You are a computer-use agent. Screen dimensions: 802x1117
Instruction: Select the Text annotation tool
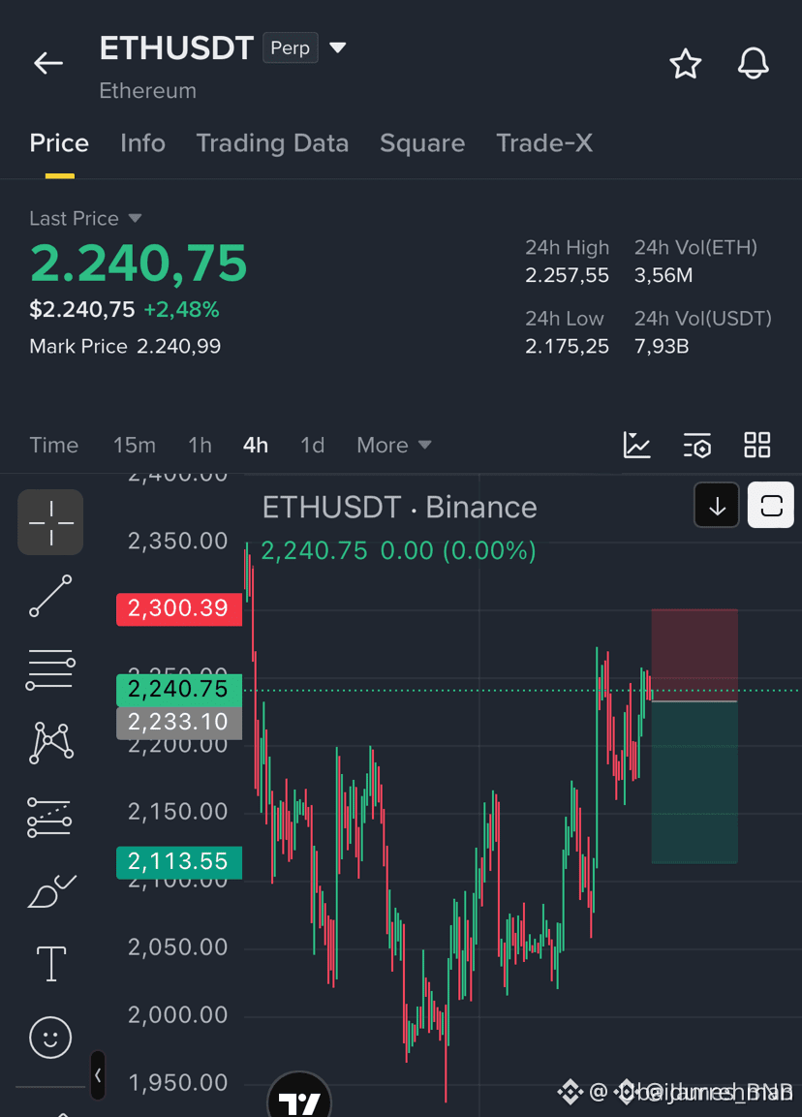51,964
